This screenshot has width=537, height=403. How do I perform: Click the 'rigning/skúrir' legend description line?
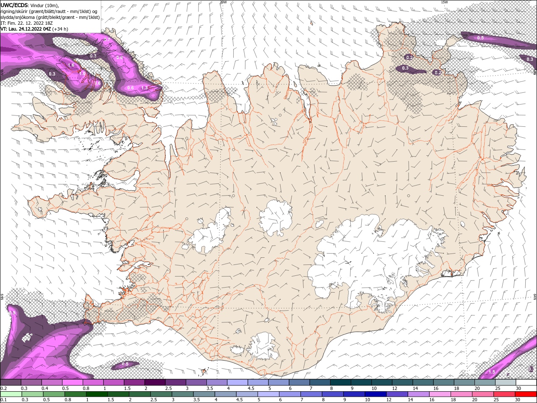48,11
